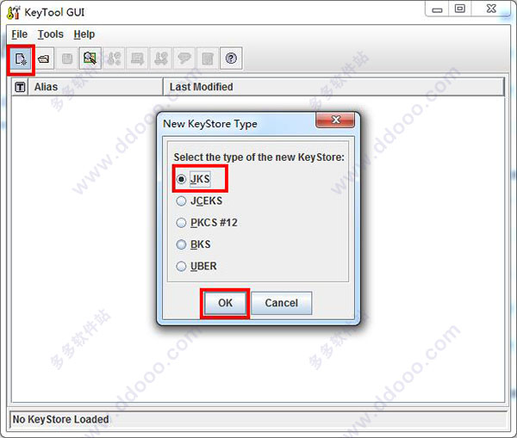Image resolution: width=517 pixels, height=438 pixels.
Task: Click the Import Key Pair toolbar icon
Action: pos(161,59)
